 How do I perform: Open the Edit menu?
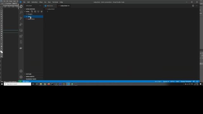click(28, 2)
